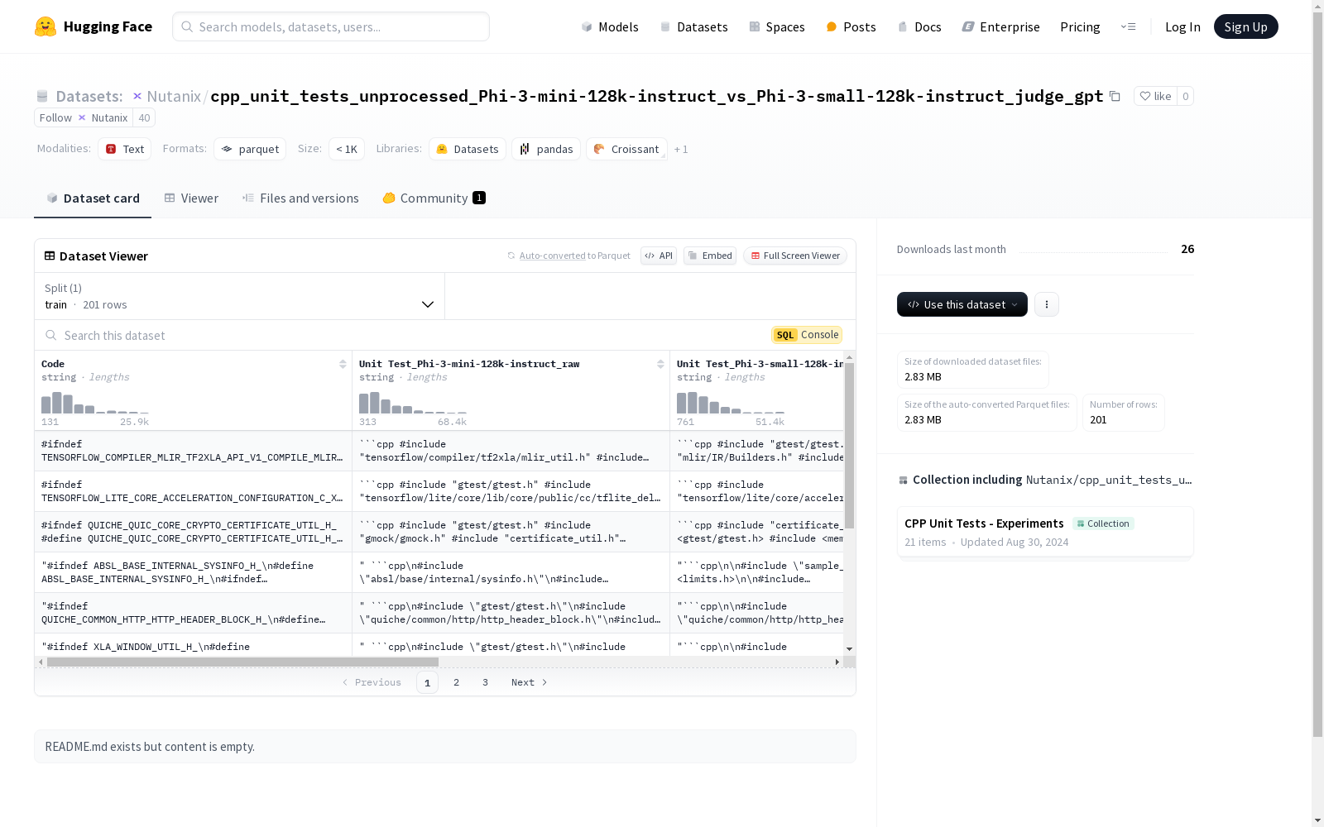The width and height of the screenshot is (1324, 827).
Task: Click the Collection badge label
Action: [1103, 523]
